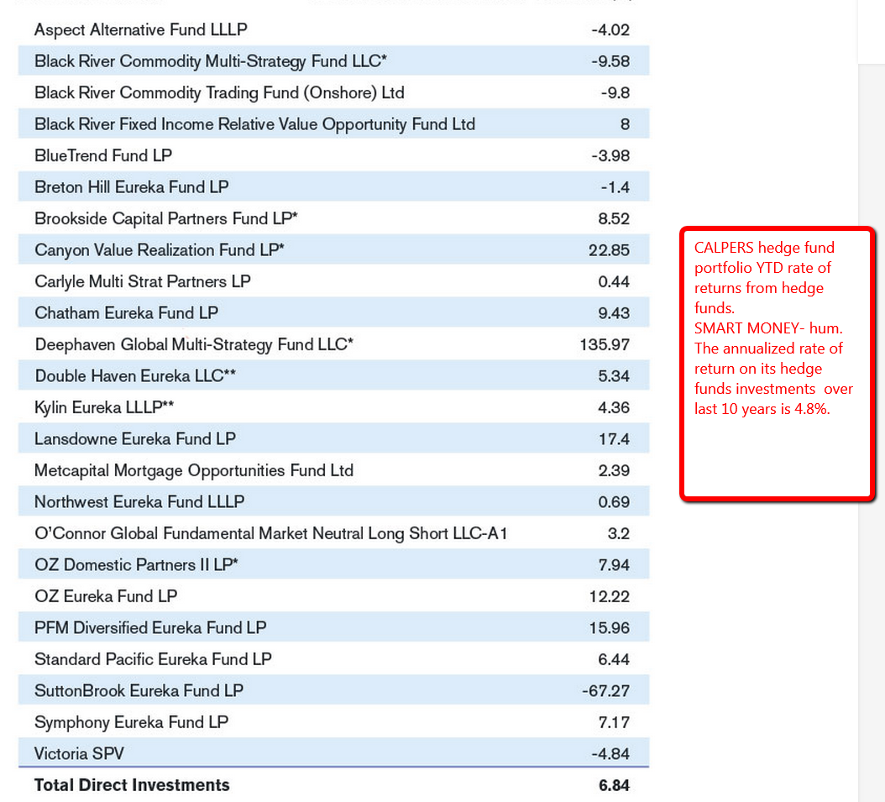Click the 8.52 return value
The width and height of the screenshot is (885, 802).
614,218
